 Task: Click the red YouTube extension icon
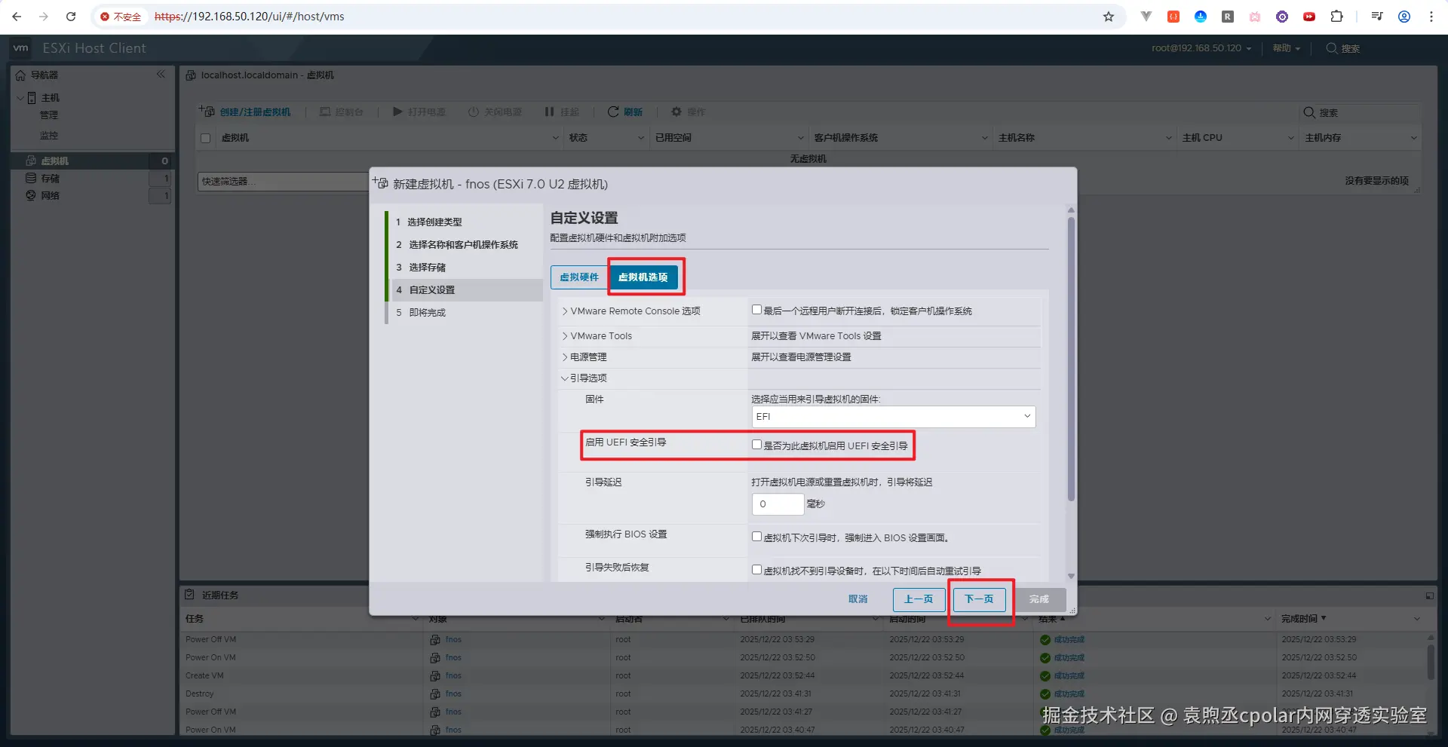(1309, 17)
